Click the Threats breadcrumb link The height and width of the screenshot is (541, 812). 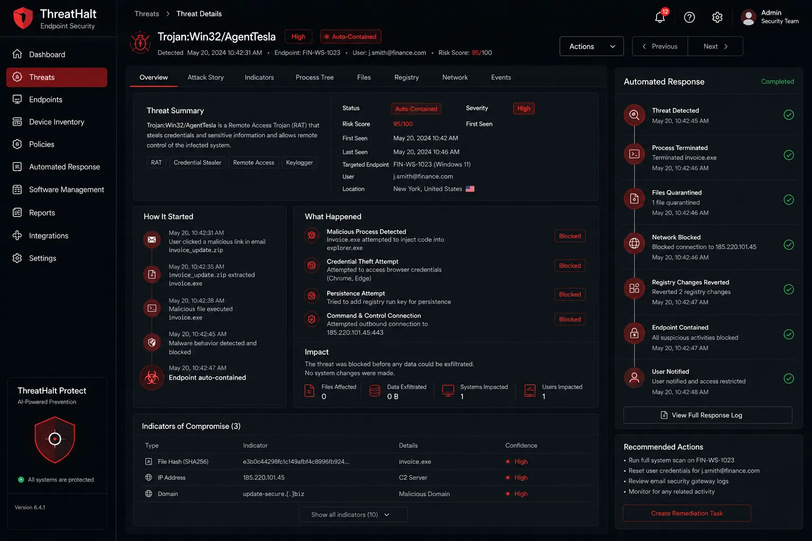146,14
